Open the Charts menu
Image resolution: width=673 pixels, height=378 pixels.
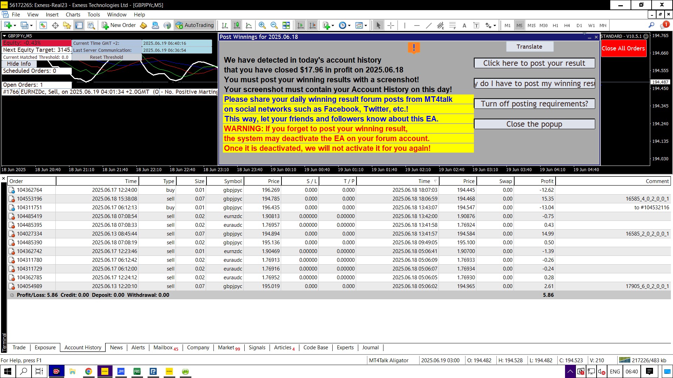73,15
